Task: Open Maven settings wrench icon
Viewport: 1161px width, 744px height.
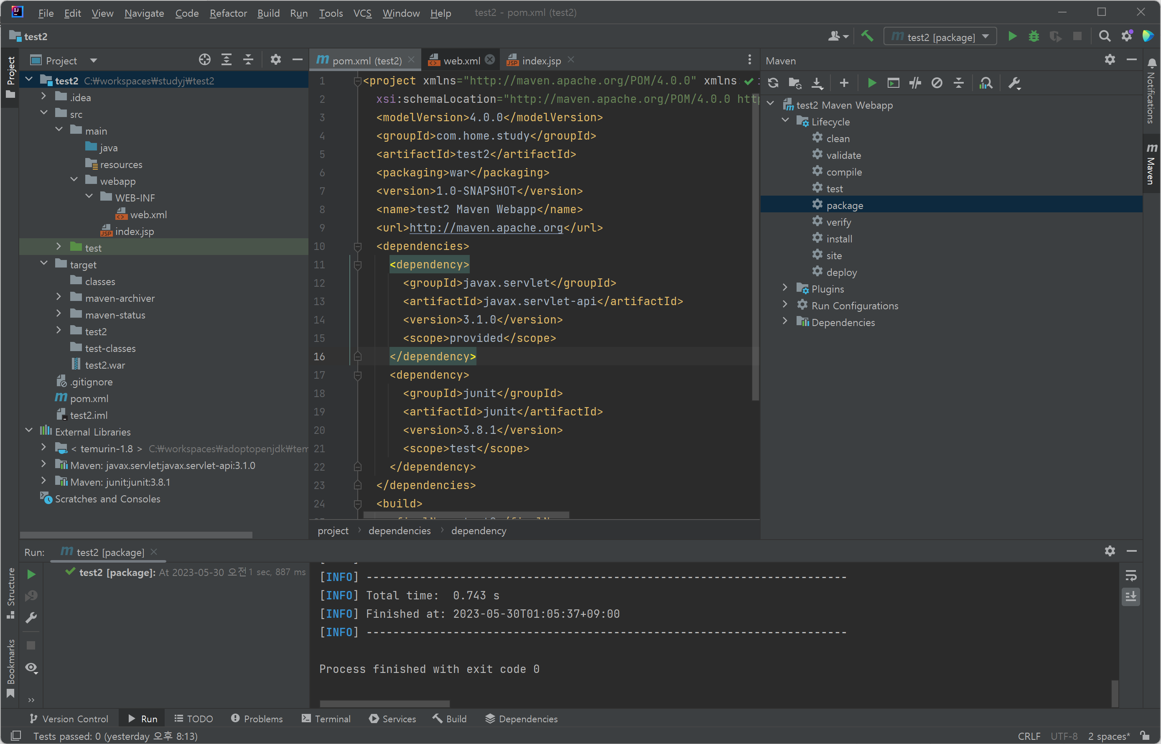Action: tap(1014, 83)
